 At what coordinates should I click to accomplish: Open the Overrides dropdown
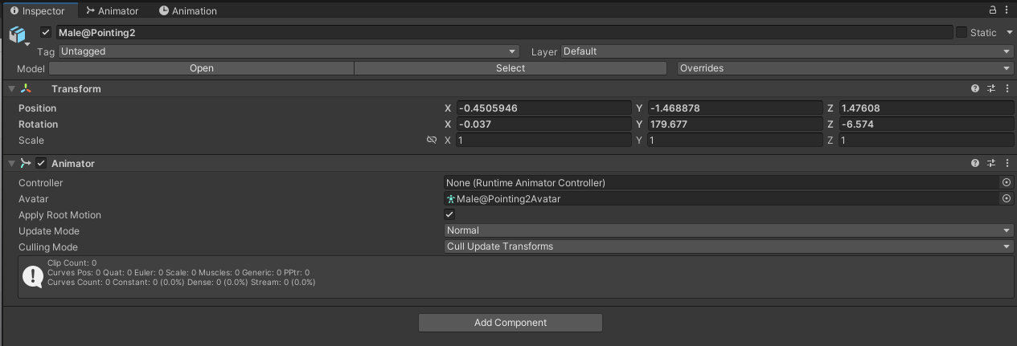tap(845, 68)
